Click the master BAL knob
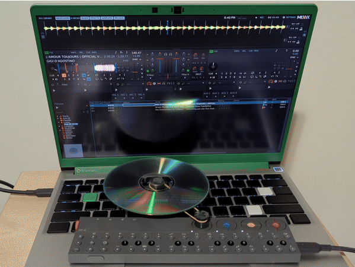 [x=203, y=55]
